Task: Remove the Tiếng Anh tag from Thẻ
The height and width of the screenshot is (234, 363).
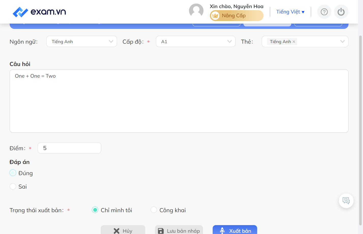Action: [x=294, y=42]
